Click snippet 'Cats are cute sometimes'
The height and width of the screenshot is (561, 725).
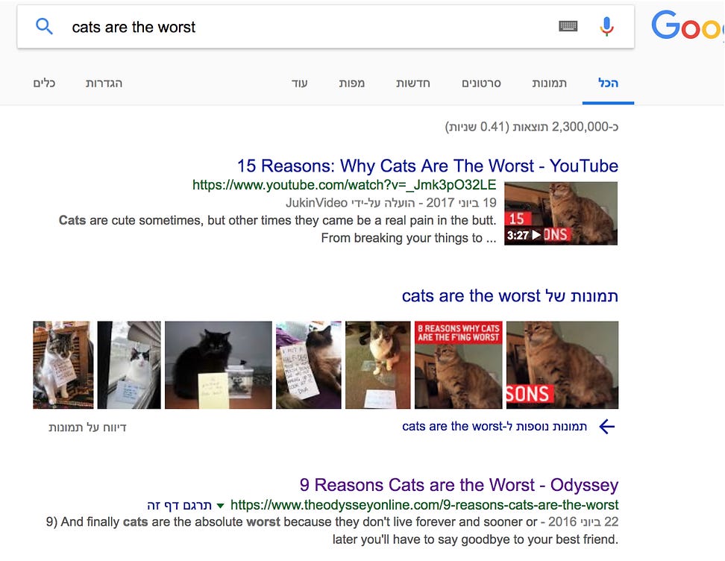[131, 220]
